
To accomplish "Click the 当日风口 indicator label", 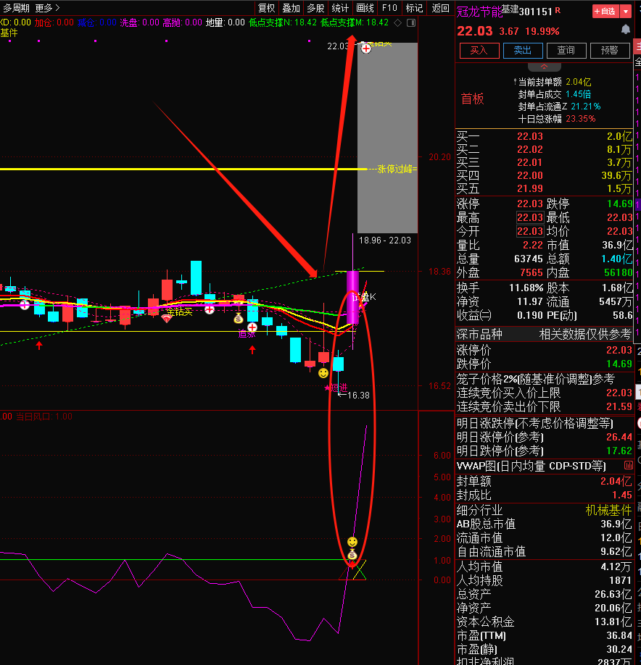I will pyautogui.click(x=44, y=417).
